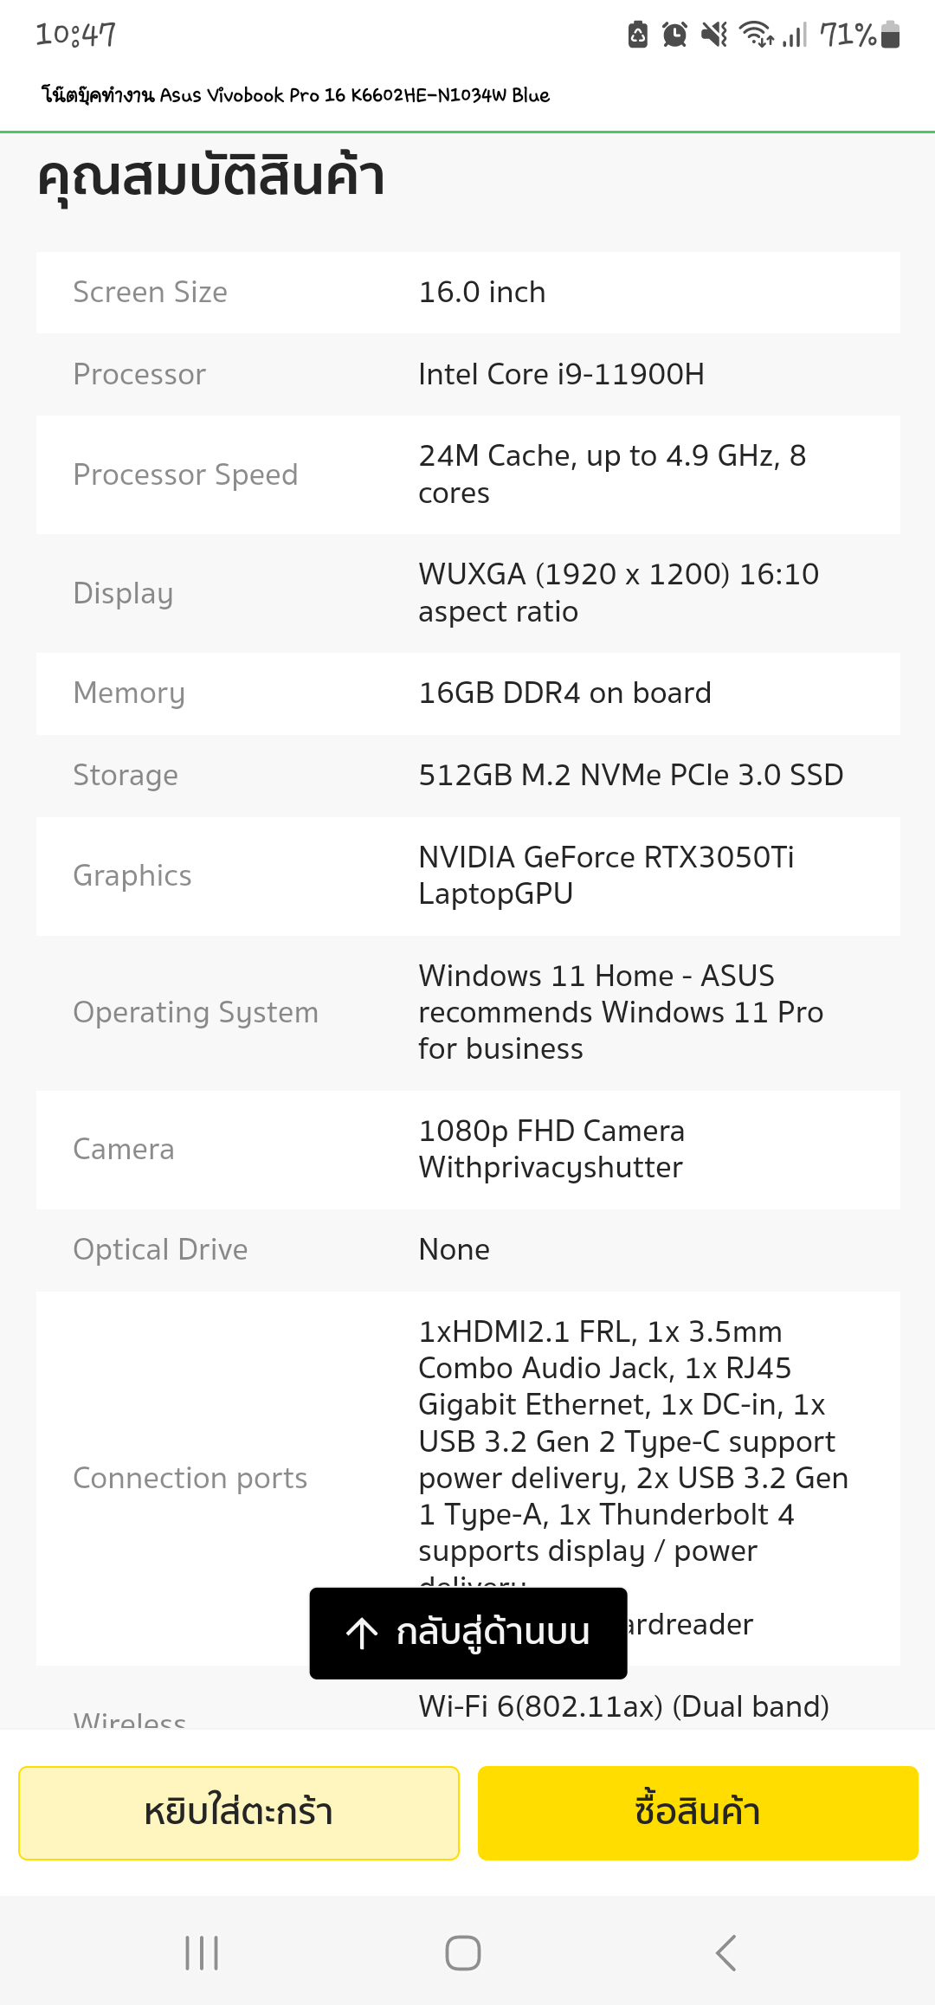Tap the กลับสู่ด้านบน back-to-top button

coord(468,1633)
